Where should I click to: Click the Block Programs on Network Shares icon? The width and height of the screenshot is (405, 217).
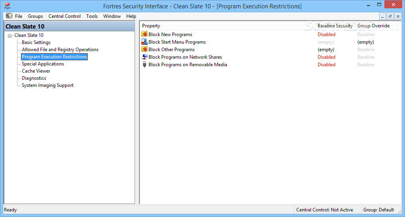(x=145, y=57)
